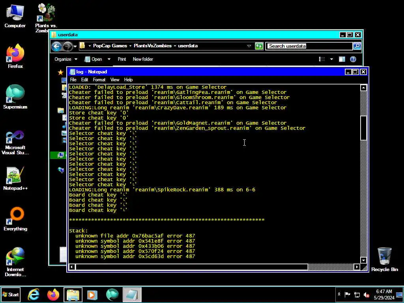The image size is (404, 303).
Task: Expand arrow before PlantsVsZombies breadcrumb
Action: coord(130,46)
